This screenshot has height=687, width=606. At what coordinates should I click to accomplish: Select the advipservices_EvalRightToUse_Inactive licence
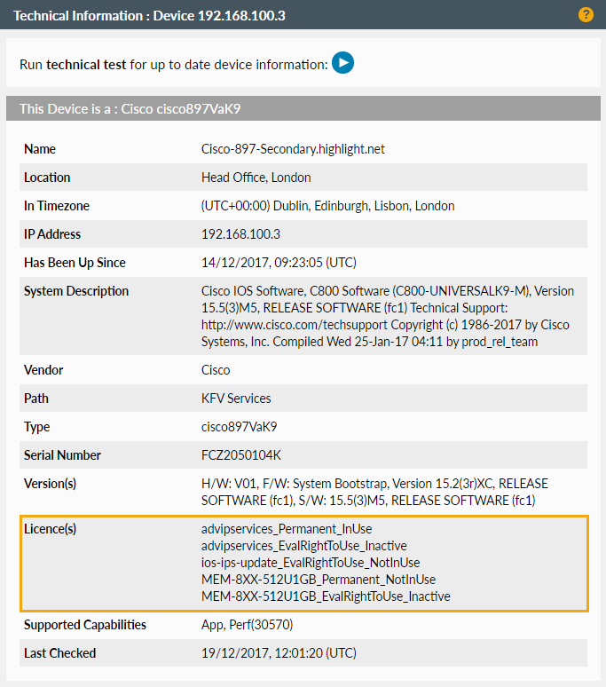303,546
